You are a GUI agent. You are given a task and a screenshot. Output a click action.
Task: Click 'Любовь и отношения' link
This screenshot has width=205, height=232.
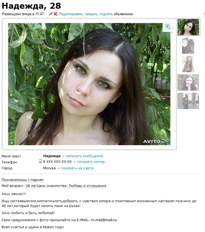pyautogui.click(x=87, y=186)
